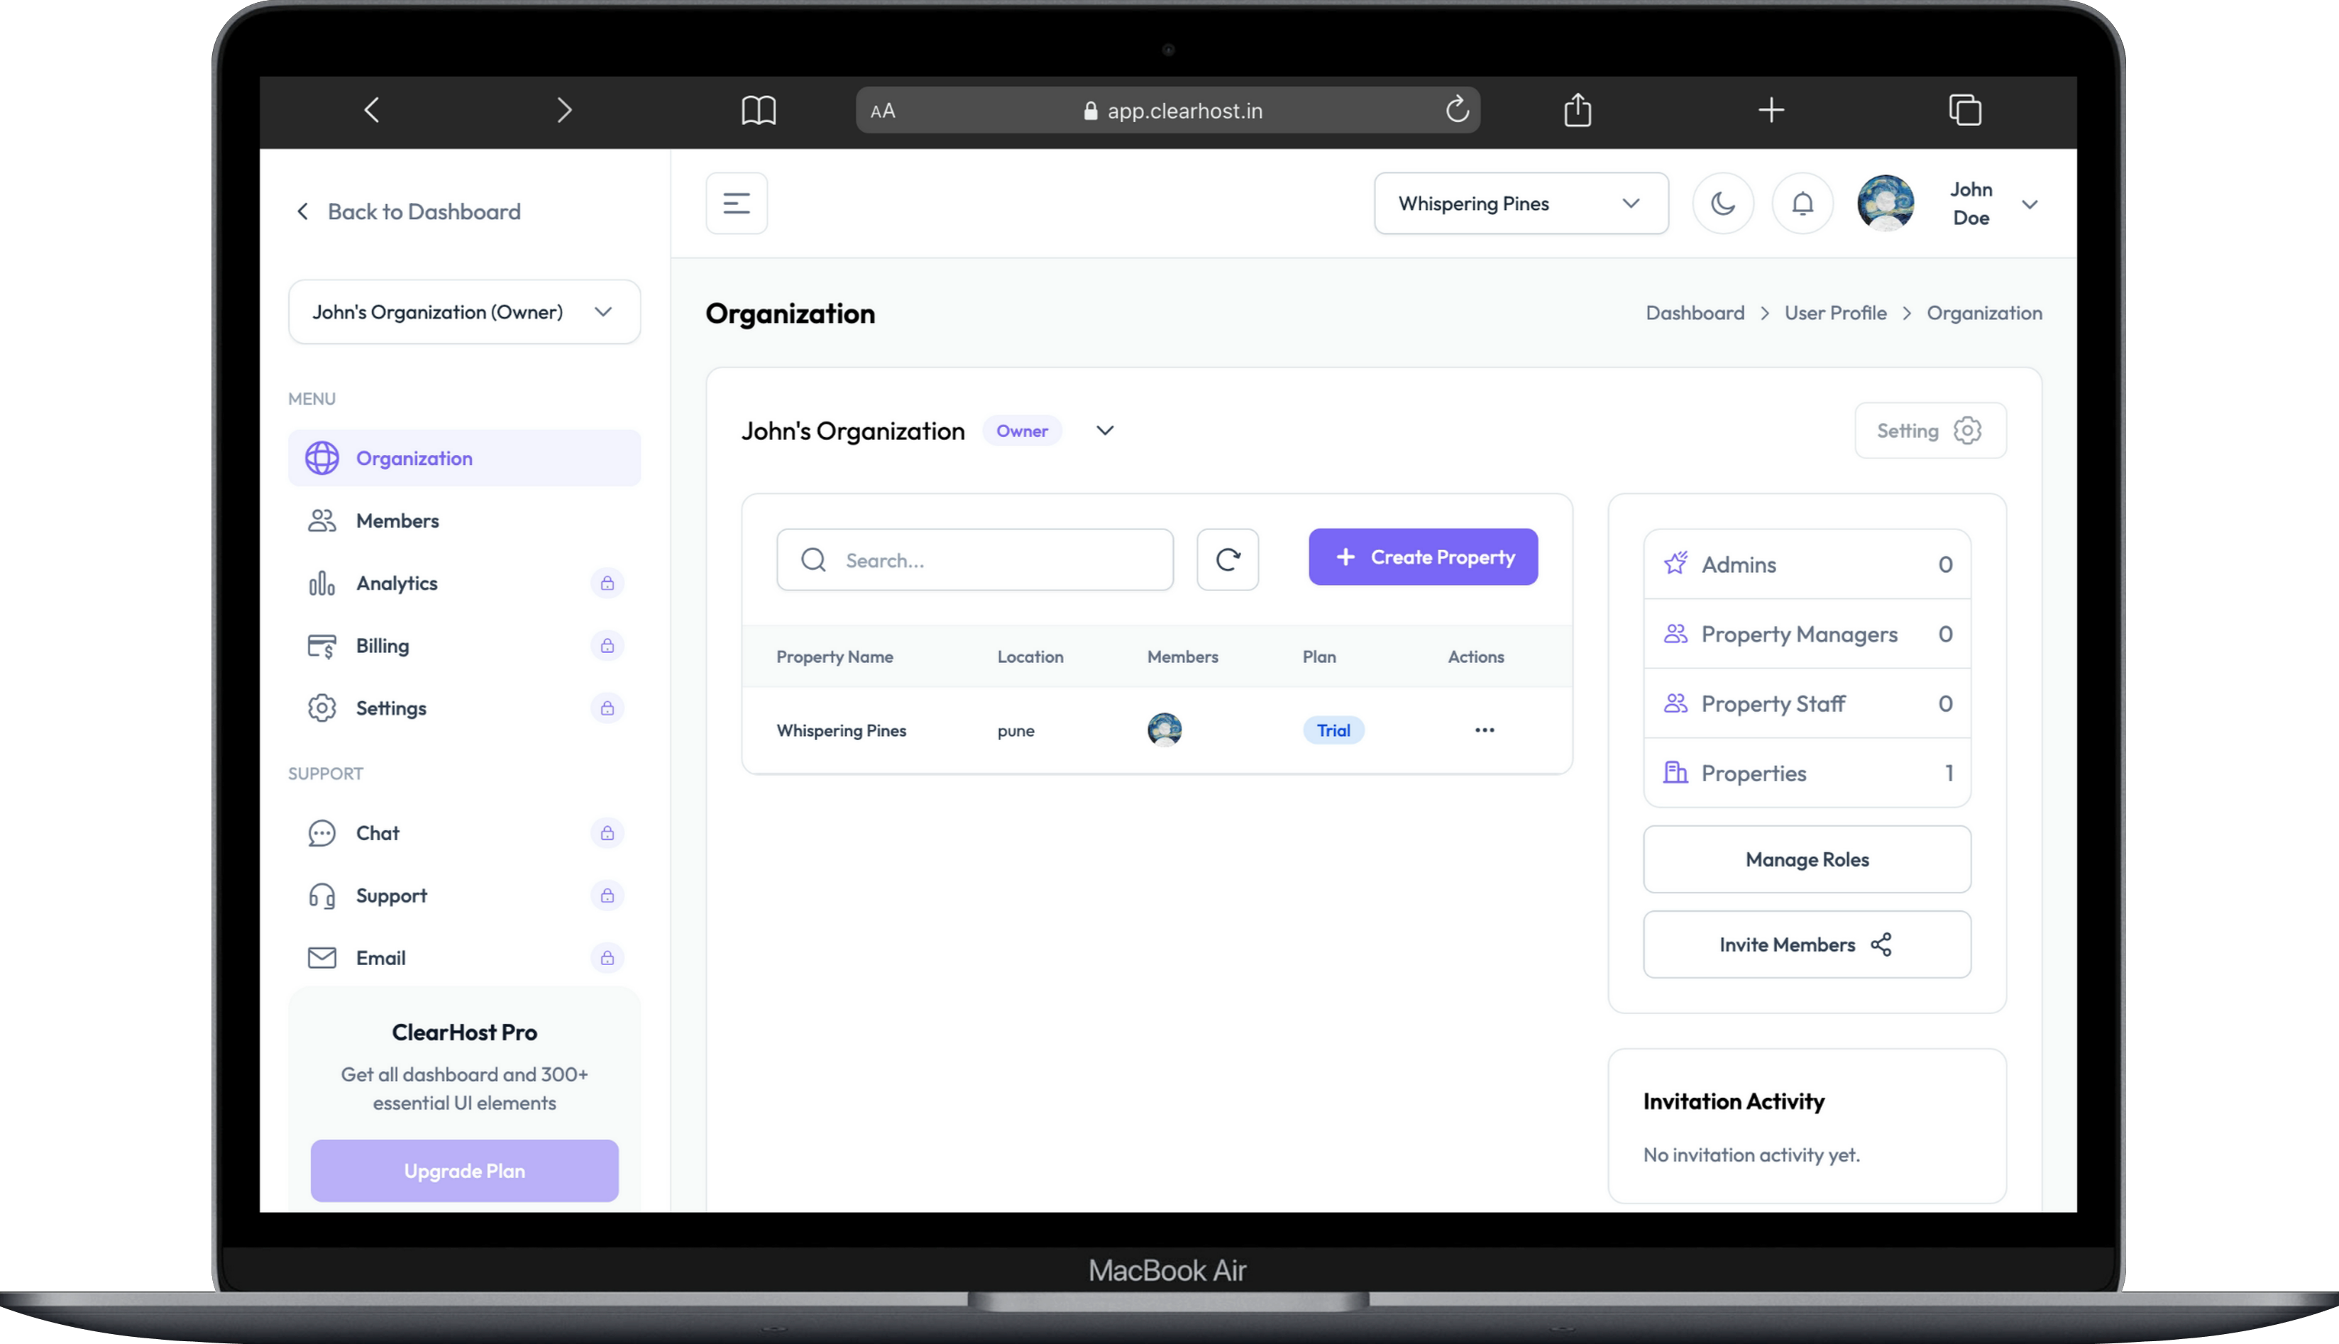This screenshot has height=1344, width=2339.
Task: Reload page from address bar icon
Action: [x=1457, y=110]
